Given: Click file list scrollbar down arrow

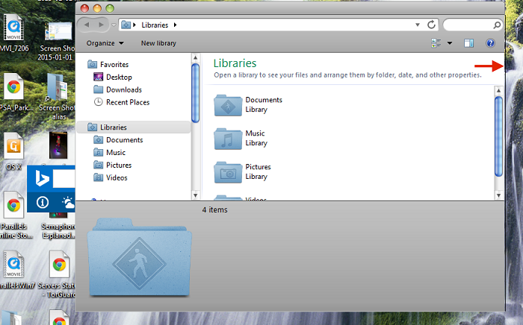Looking at the screenshot, I should tap(498, 195).
